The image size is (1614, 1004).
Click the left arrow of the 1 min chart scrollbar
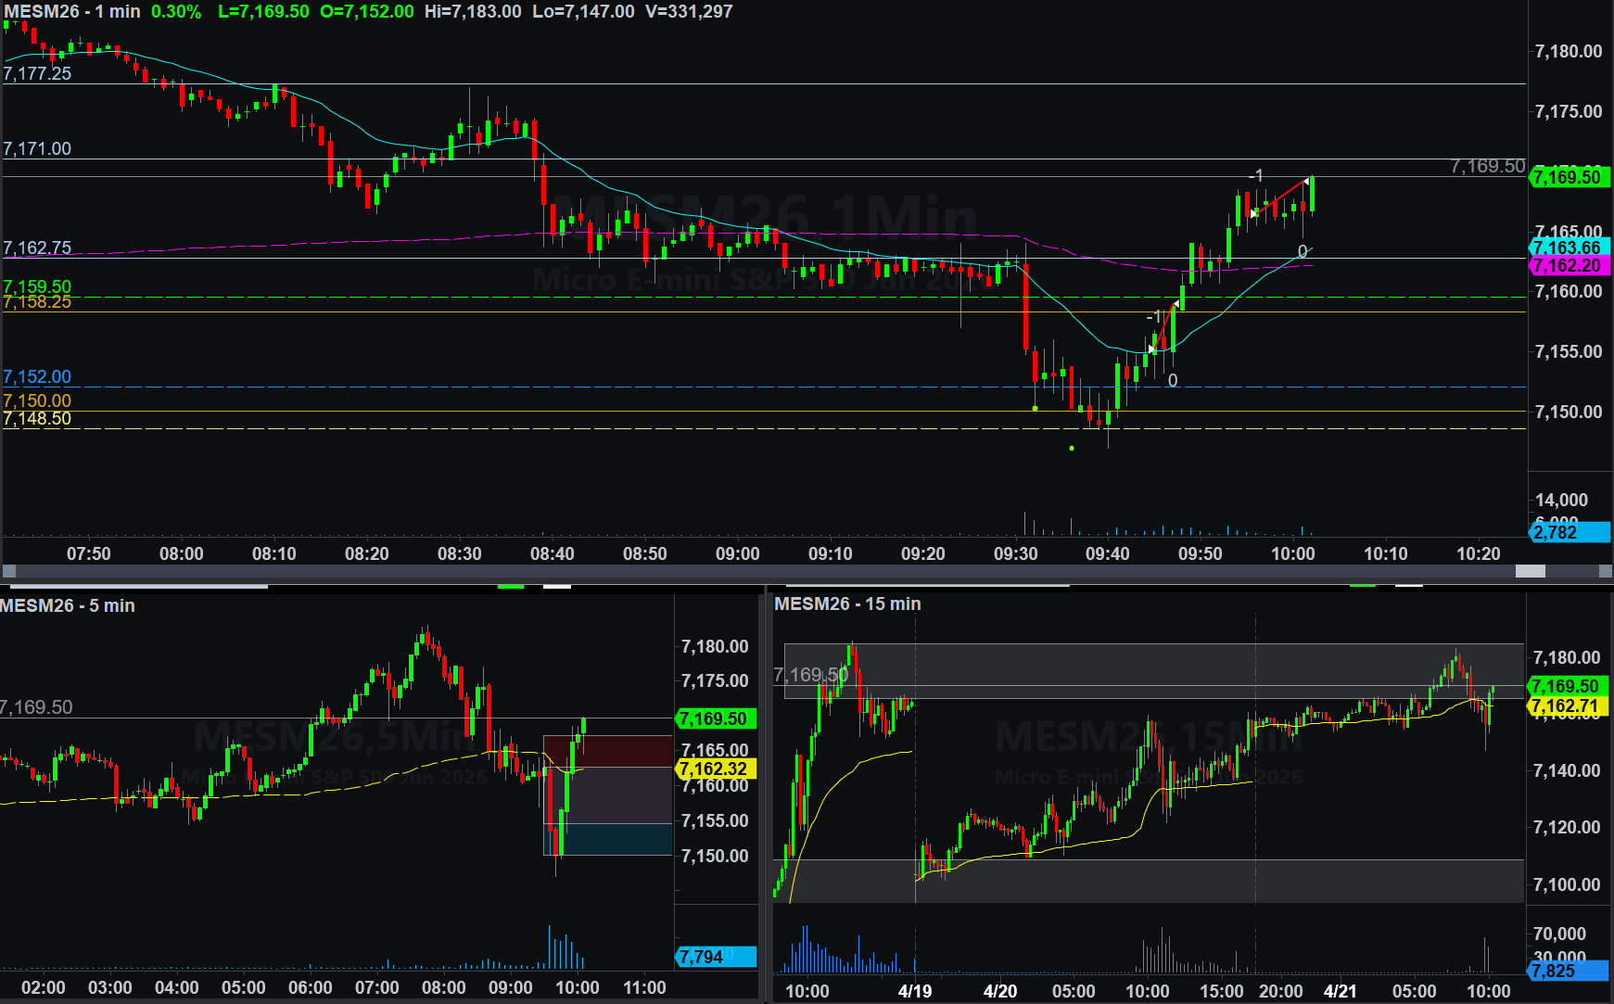[x=9, y=571]
